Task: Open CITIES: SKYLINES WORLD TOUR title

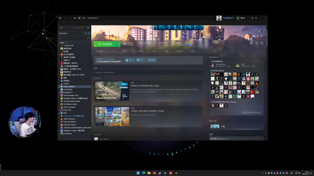Action: coord(148,111)
